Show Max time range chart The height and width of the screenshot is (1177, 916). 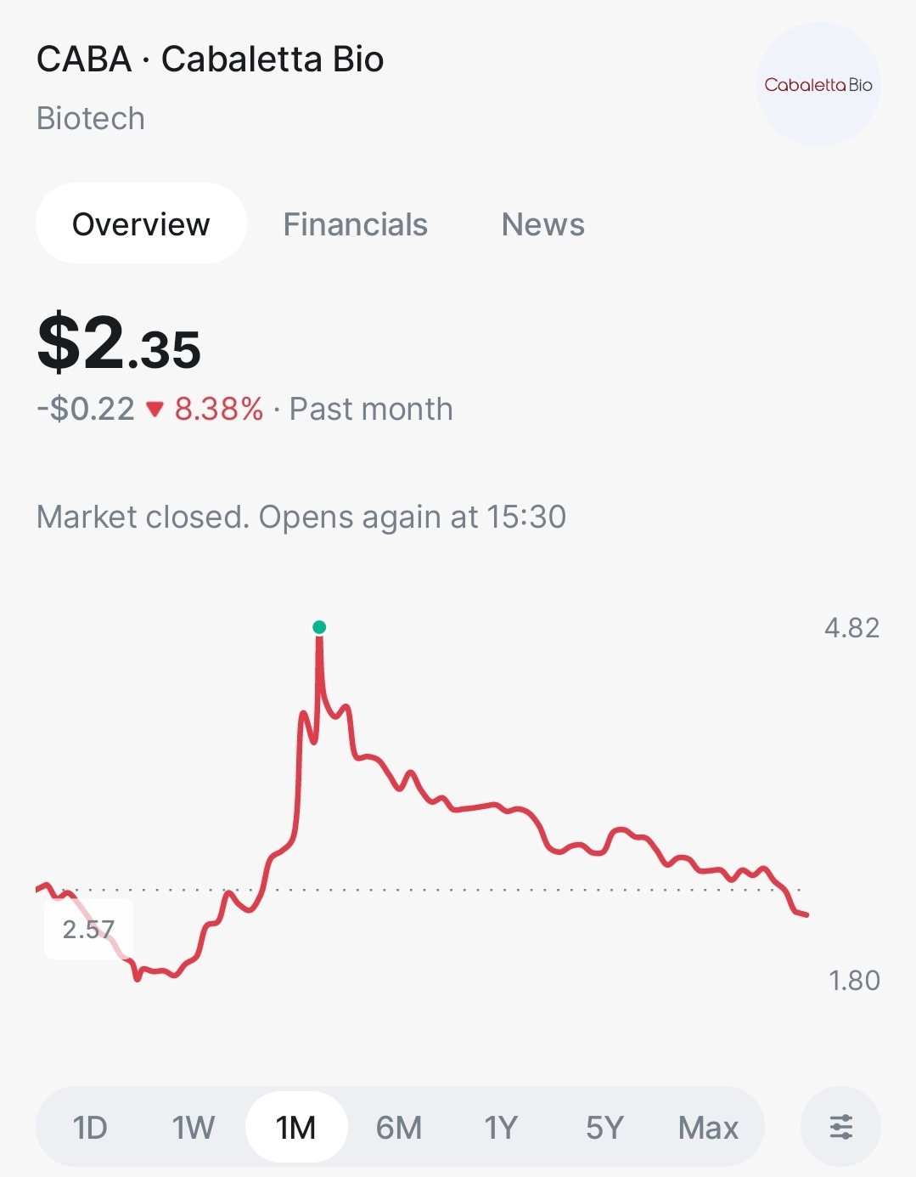click(708, 1128)
